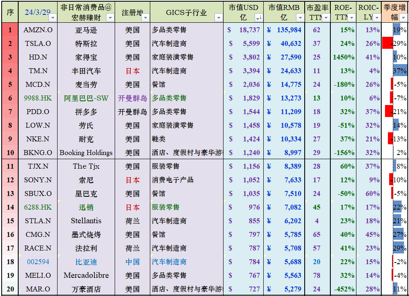The height and width of the screenshot is (296, 409).
Task: Select the 序 header cell
Action: click(x=10, y=12)
